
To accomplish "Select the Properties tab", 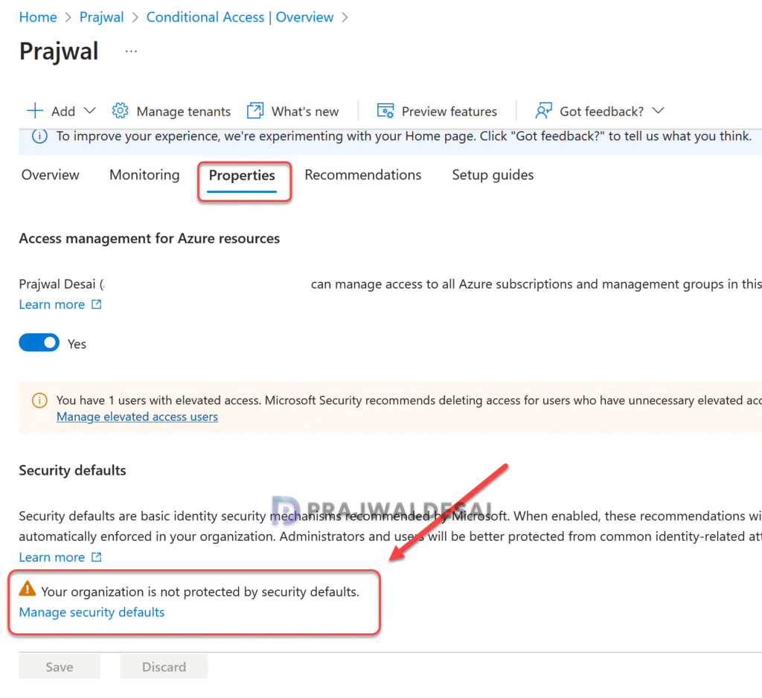I will tap(242, 176).
